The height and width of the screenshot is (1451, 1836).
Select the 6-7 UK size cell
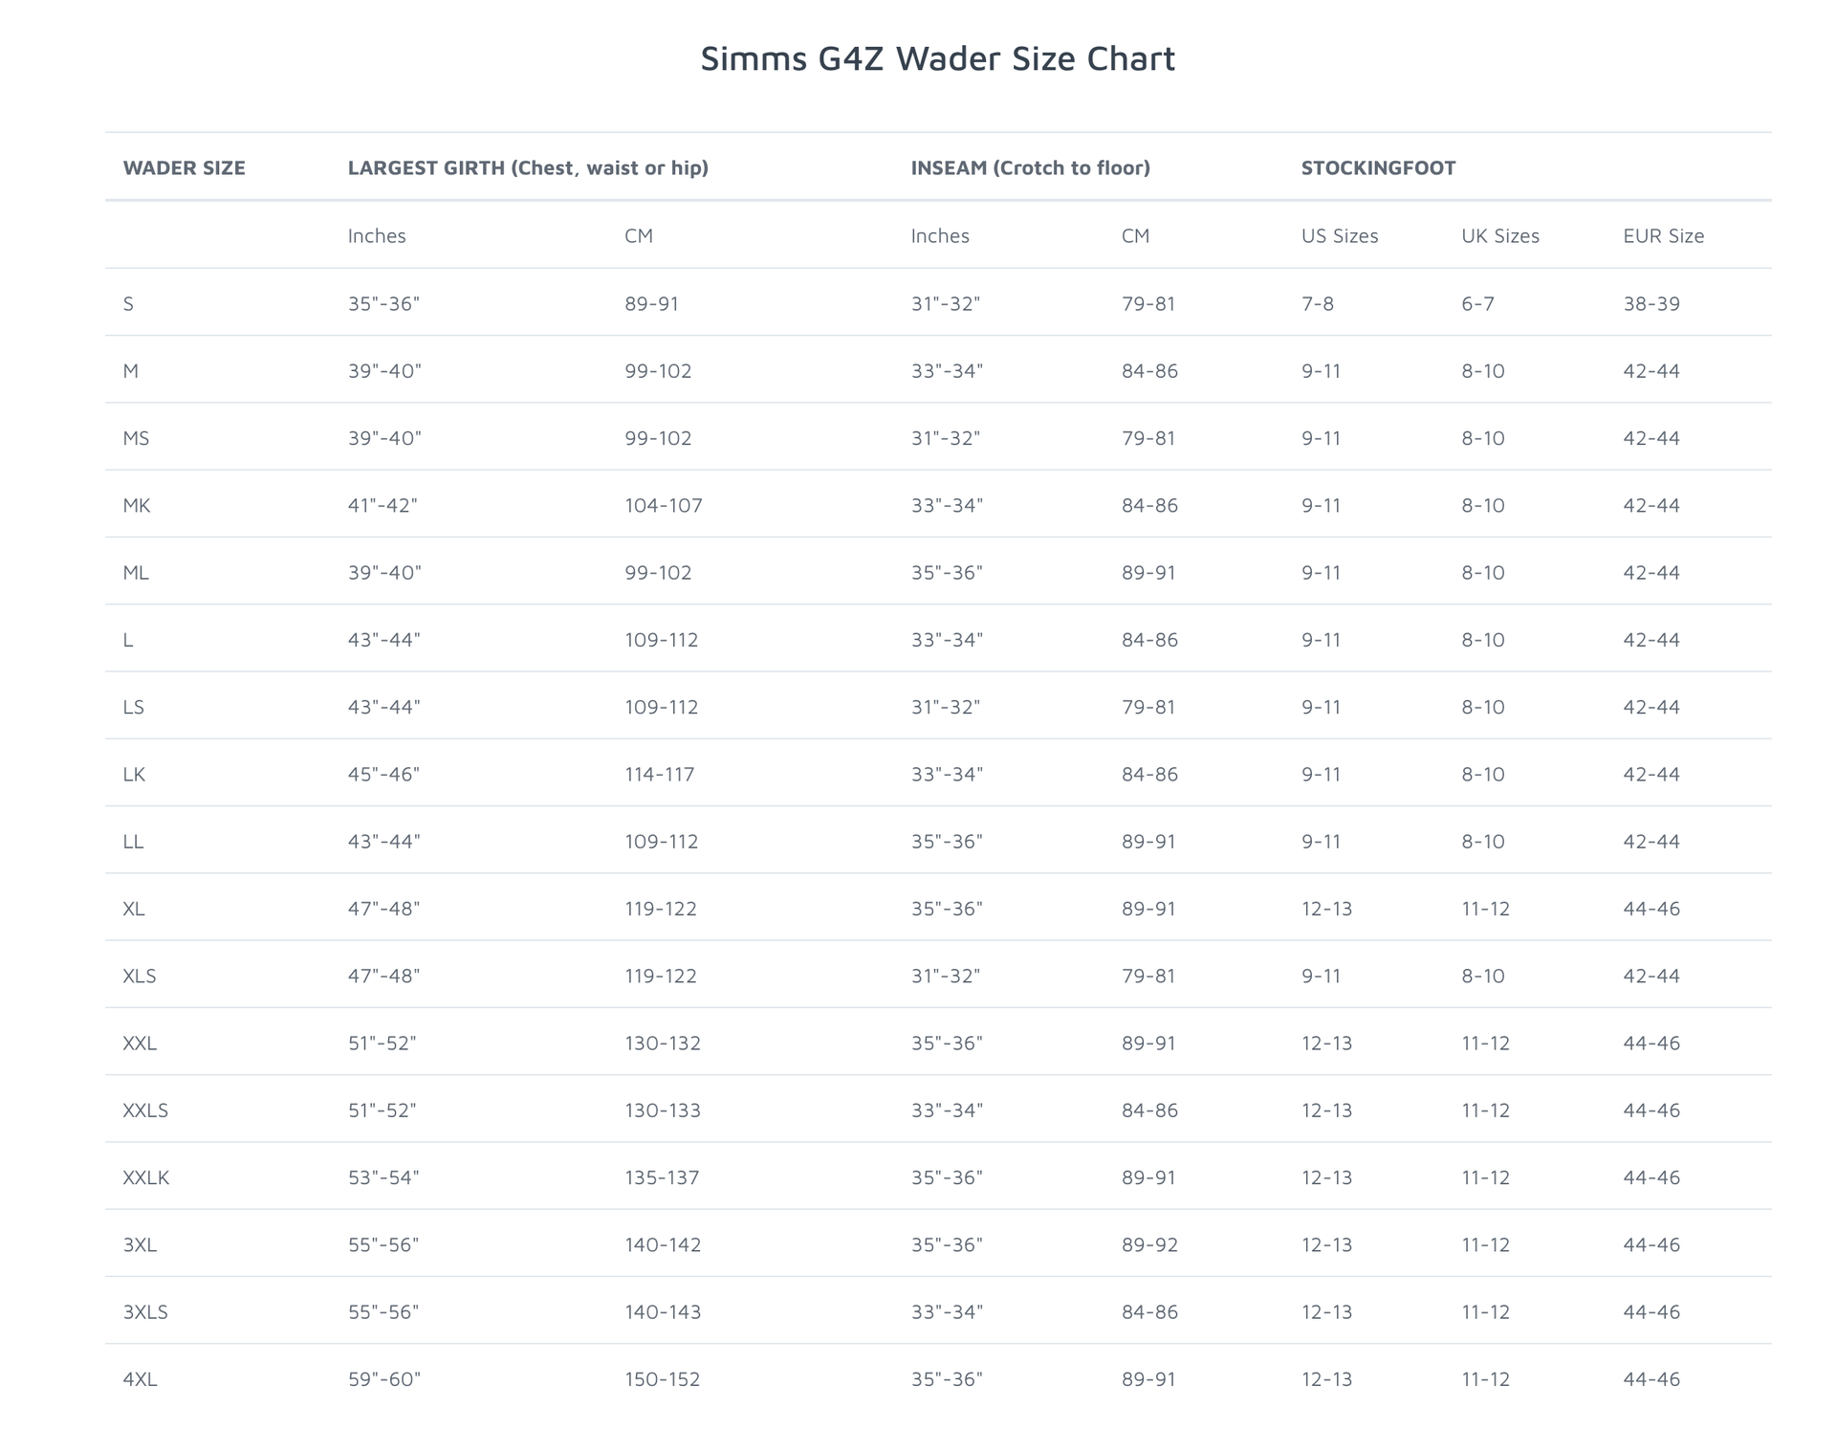pos(1477,304)
